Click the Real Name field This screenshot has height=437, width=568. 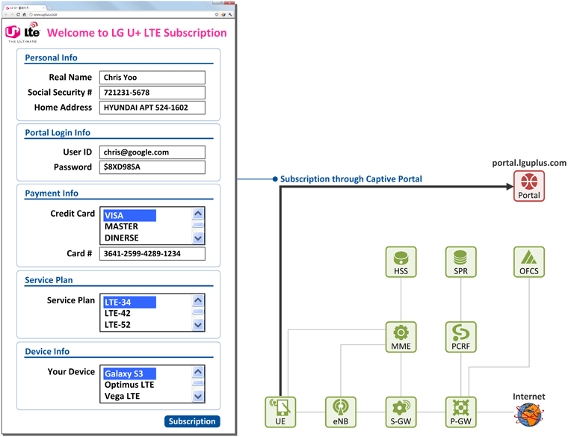tap(152, 78)
